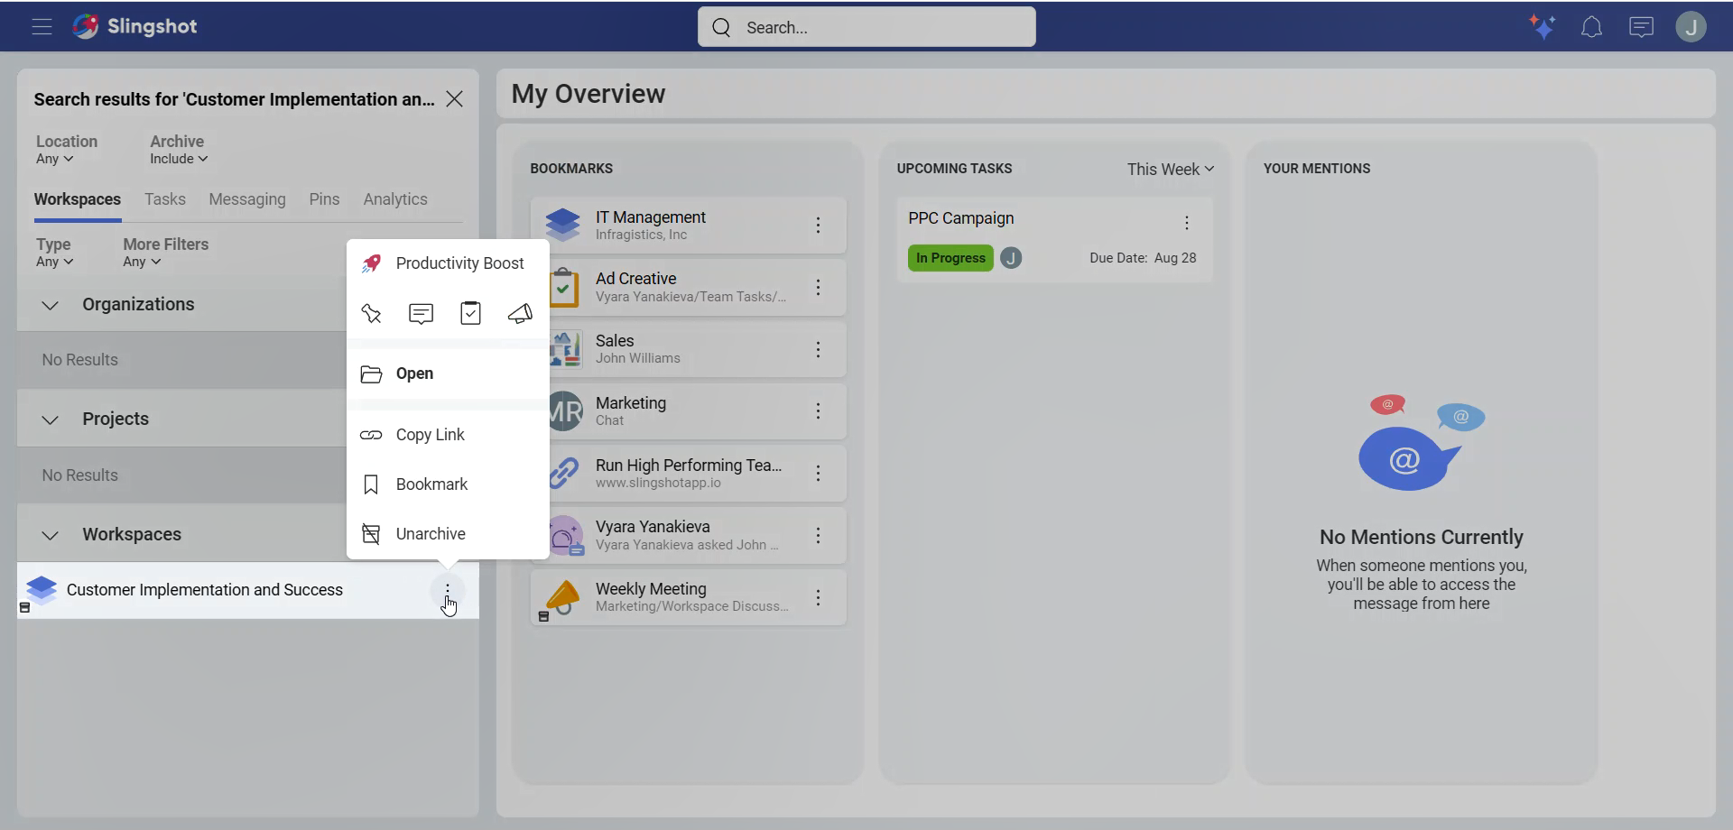1733x830 pixels.
Task: Select Copy Link in context menu
Action: 448,435
